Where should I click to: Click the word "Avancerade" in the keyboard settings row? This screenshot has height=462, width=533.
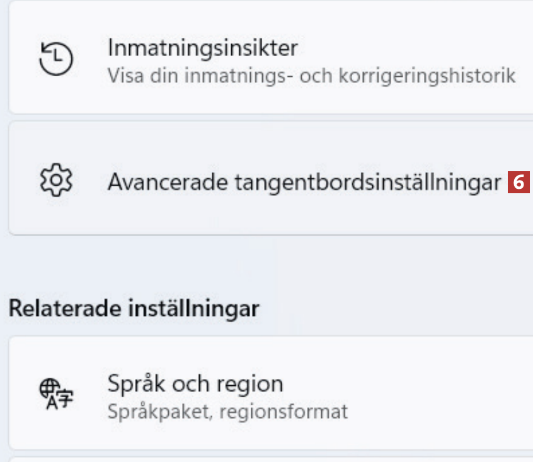(x=168, y=182)
